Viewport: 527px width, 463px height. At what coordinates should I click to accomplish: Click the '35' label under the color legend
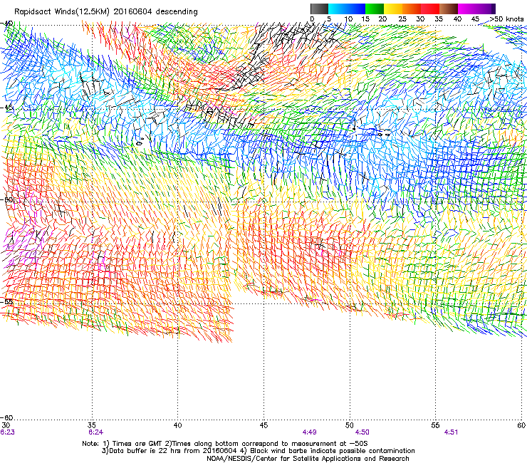point(439,19)
